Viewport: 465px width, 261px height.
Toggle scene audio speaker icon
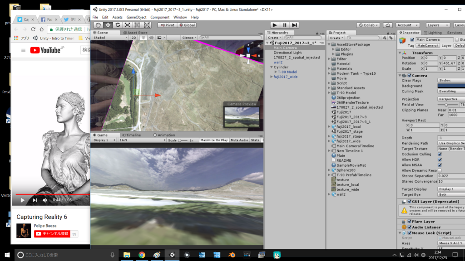tap(151, 38)
